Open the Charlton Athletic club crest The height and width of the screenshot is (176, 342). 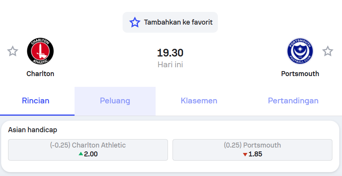pyautogui.click(x=40, y=51)
